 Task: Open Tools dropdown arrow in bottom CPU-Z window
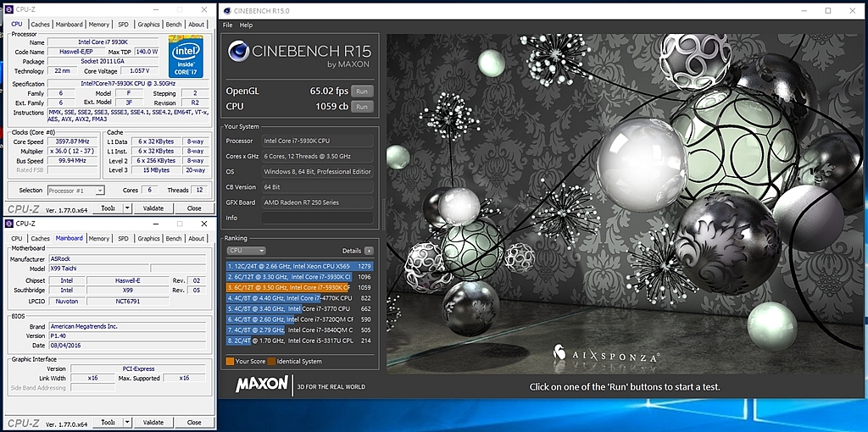[x=127, y=422]
